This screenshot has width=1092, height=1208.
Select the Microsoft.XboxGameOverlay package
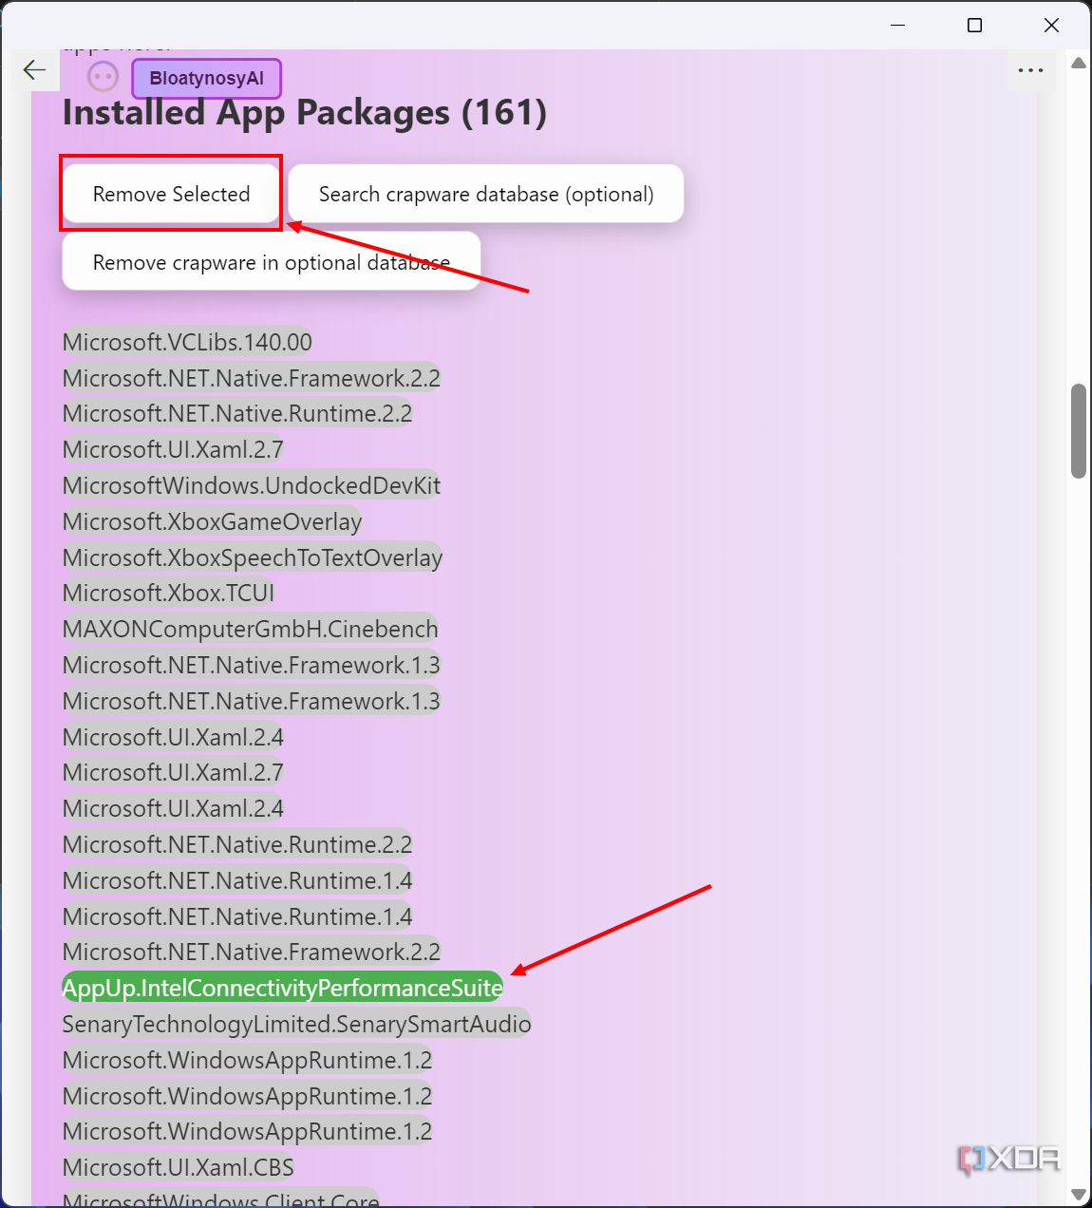[x=211, y=521]
